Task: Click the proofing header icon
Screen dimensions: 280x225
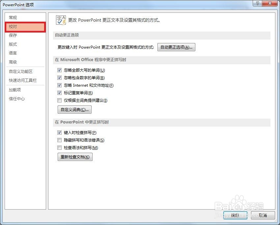Action: click(61, 20)
